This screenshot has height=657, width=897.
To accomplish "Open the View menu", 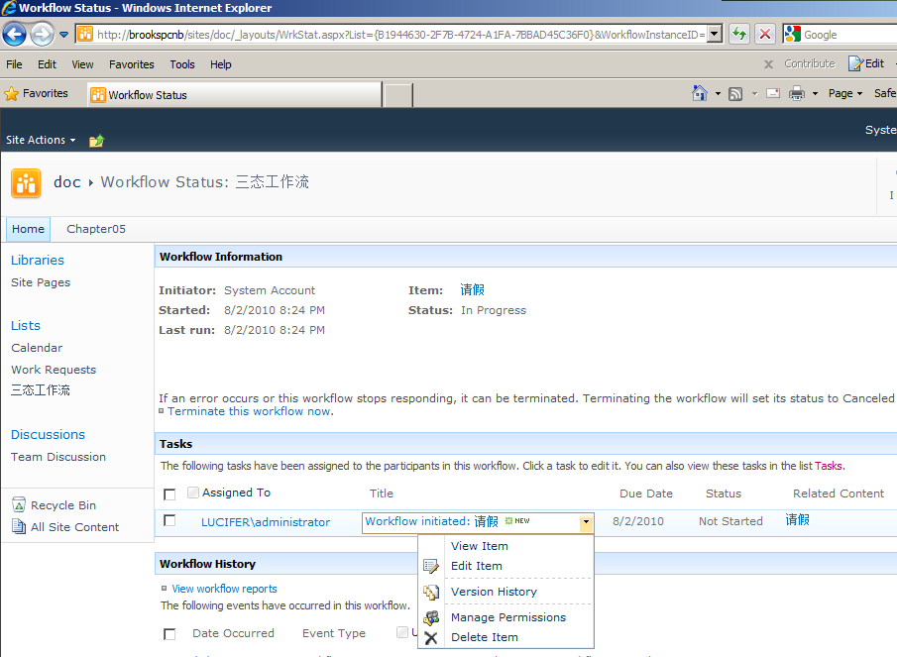I will 82,64.
